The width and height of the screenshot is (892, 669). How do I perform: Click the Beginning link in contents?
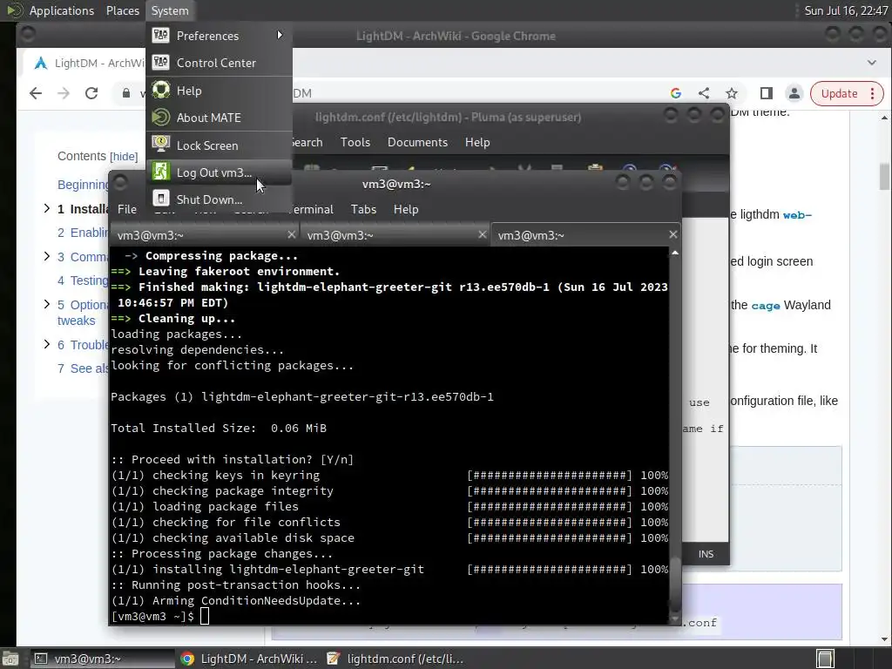pos(83,185)
